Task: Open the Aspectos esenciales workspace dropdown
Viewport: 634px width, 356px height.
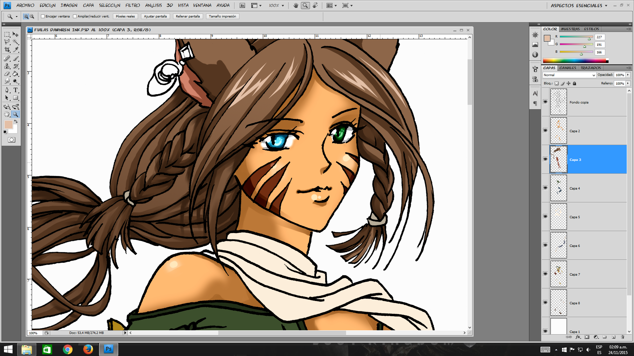Action: (579, 6)
